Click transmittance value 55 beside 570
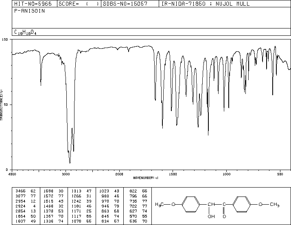The image size is (291, 225). coord(144,216)
